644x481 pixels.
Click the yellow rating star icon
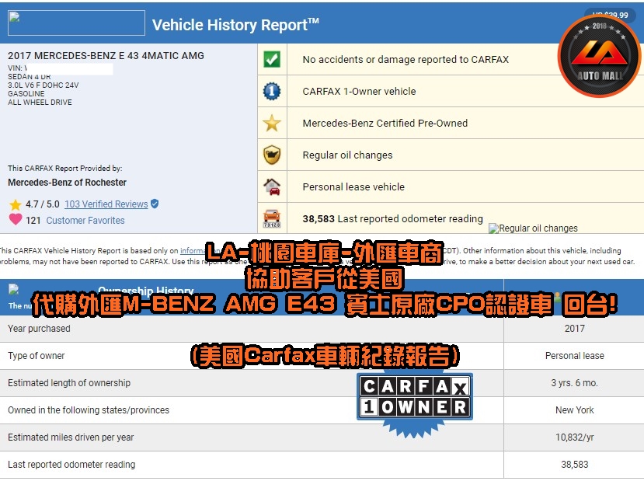click(16, 204)
